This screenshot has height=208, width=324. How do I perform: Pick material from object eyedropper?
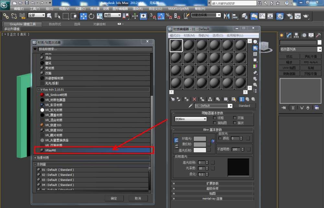[x=191, y=106]
